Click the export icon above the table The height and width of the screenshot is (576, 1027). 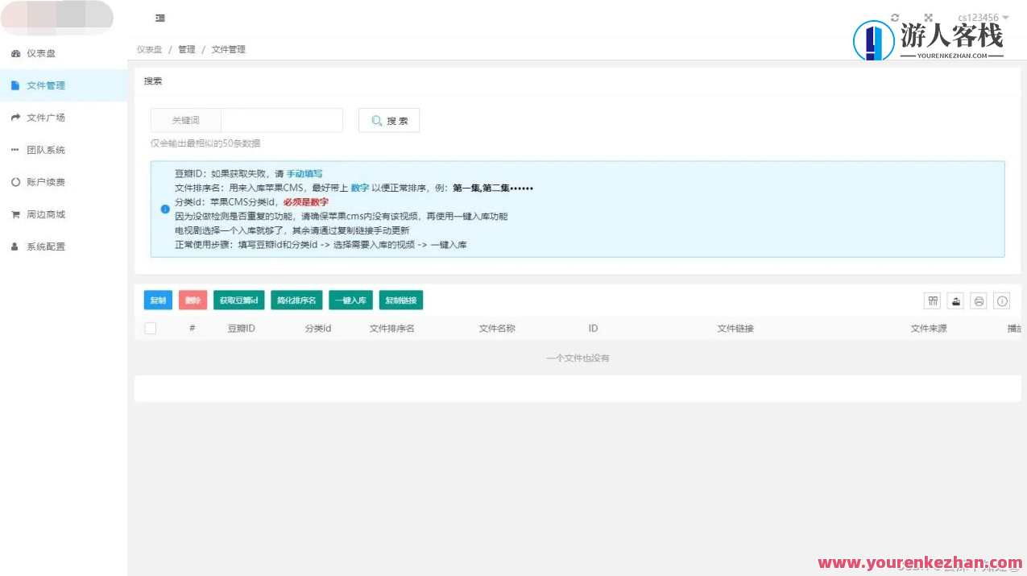click(955, 300)
